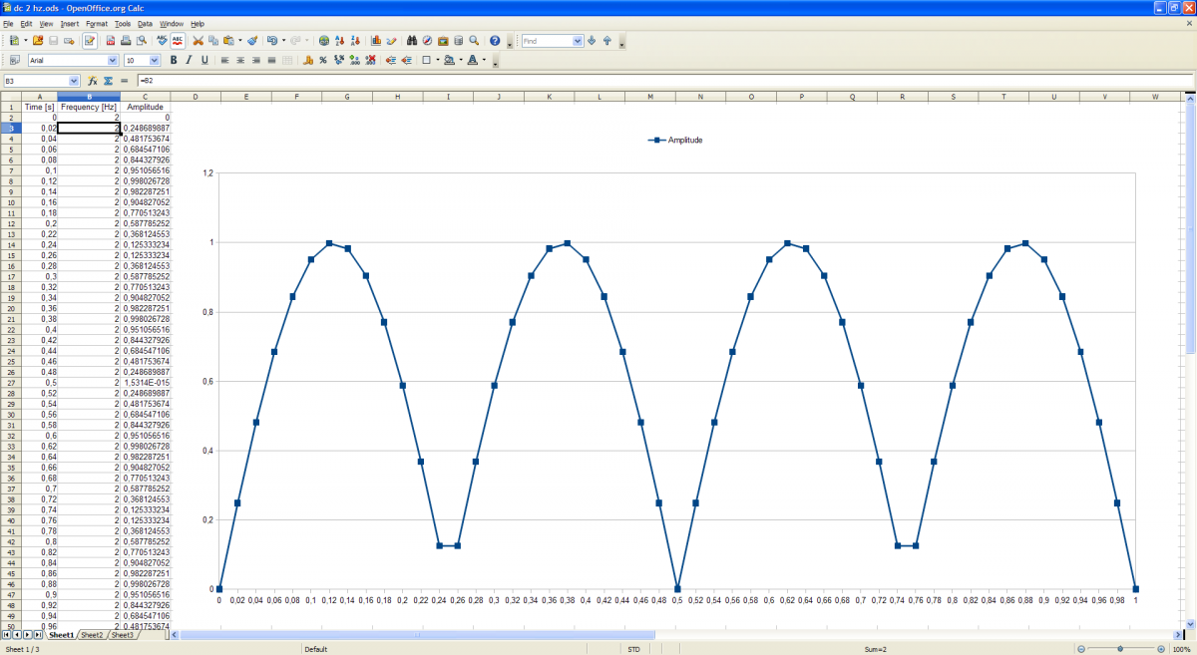Click the Export as PDF icon
Image resolution: width=1197 pixels, height=655 pixels.
pos(110,41)
